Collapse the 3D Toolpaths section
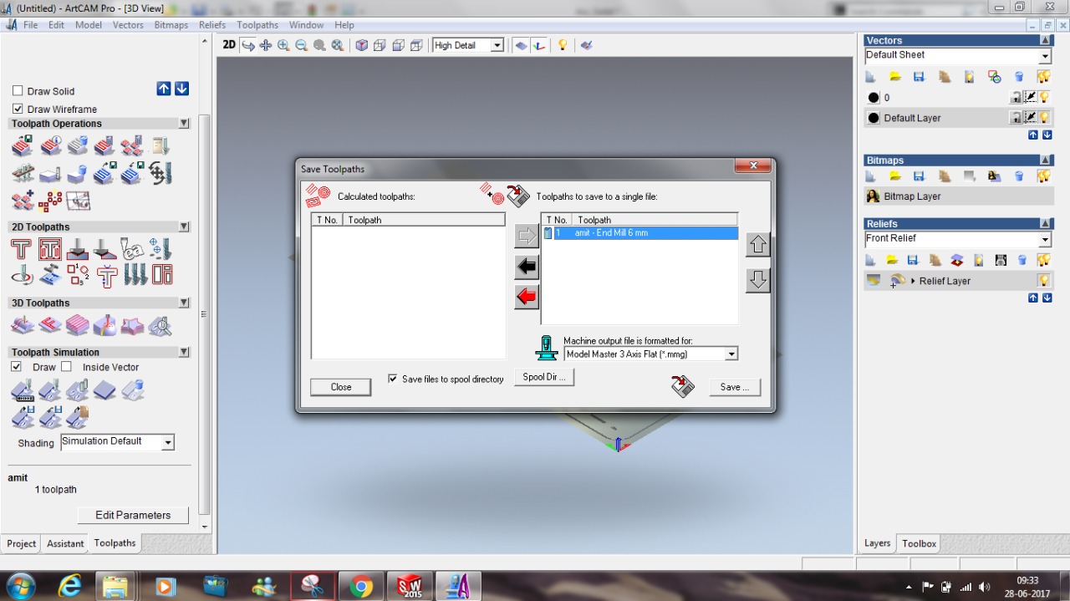 (x=184, y=303)
